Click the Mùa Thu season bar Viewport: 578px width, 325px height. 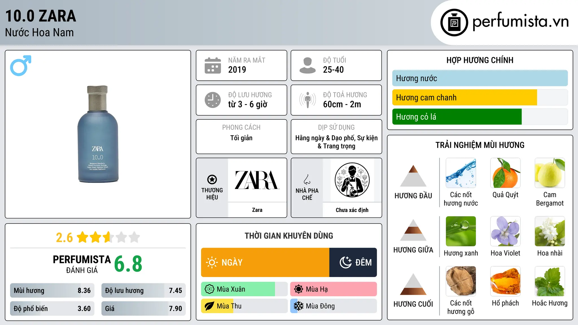coord(244,306)
